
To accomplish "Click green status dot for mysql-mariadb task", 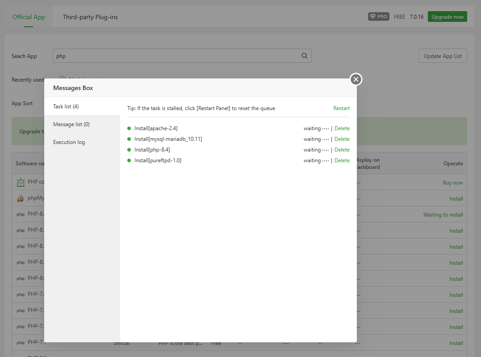I will [x=129, y=139].
